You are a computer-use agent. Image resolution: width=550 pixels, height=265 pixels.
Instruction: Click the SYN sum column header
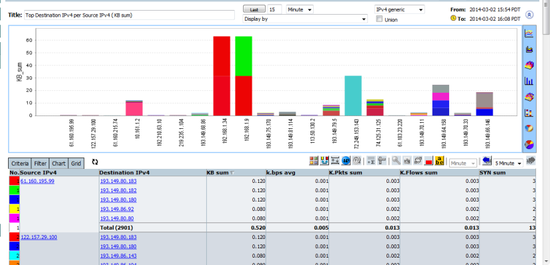507,173
